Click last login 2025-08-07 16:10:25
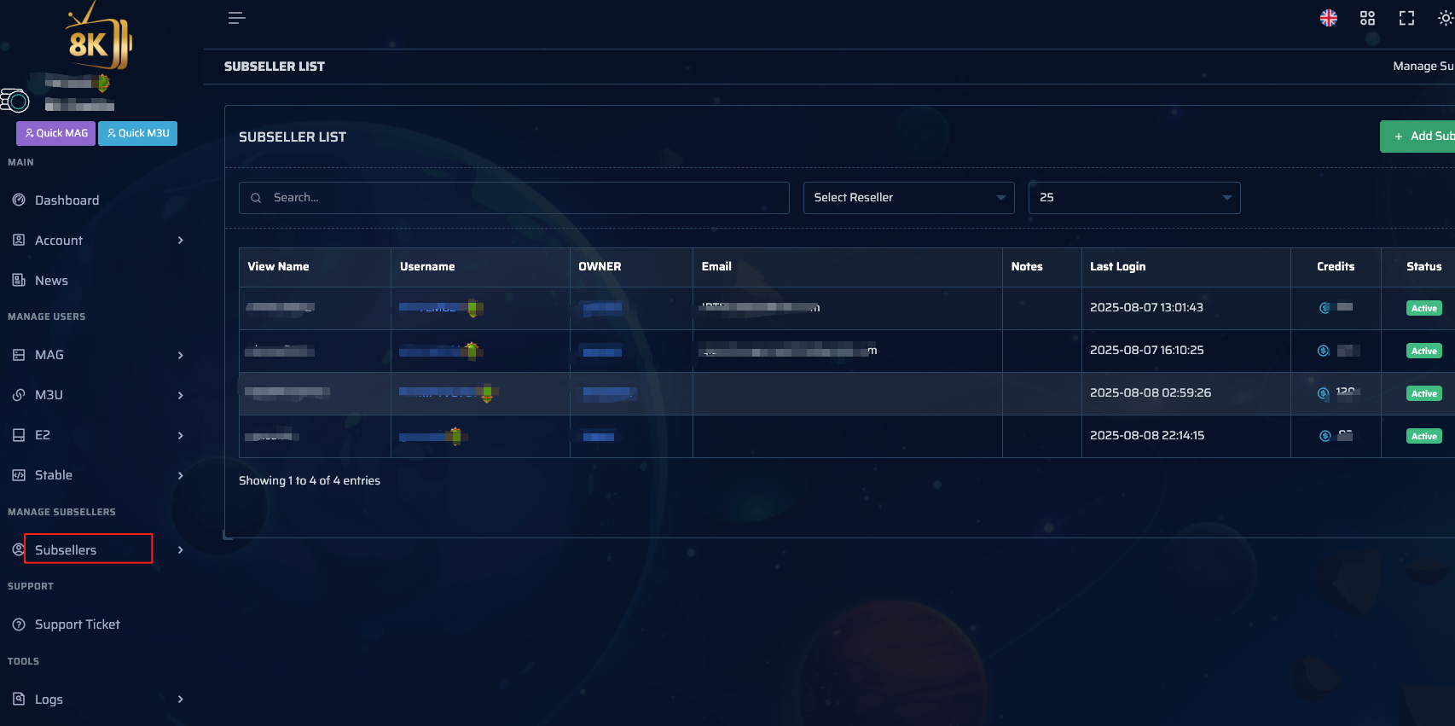The image size is (1455, 726). tap(1147, 350)
